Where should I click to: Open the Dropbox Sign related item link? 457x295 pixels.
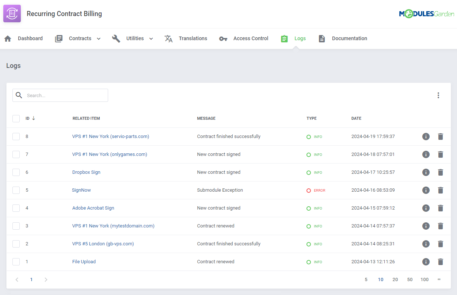[86, 172]
